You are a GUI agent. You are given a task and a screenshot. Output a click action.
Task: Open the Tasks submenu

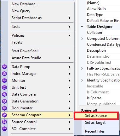(42, 27)
